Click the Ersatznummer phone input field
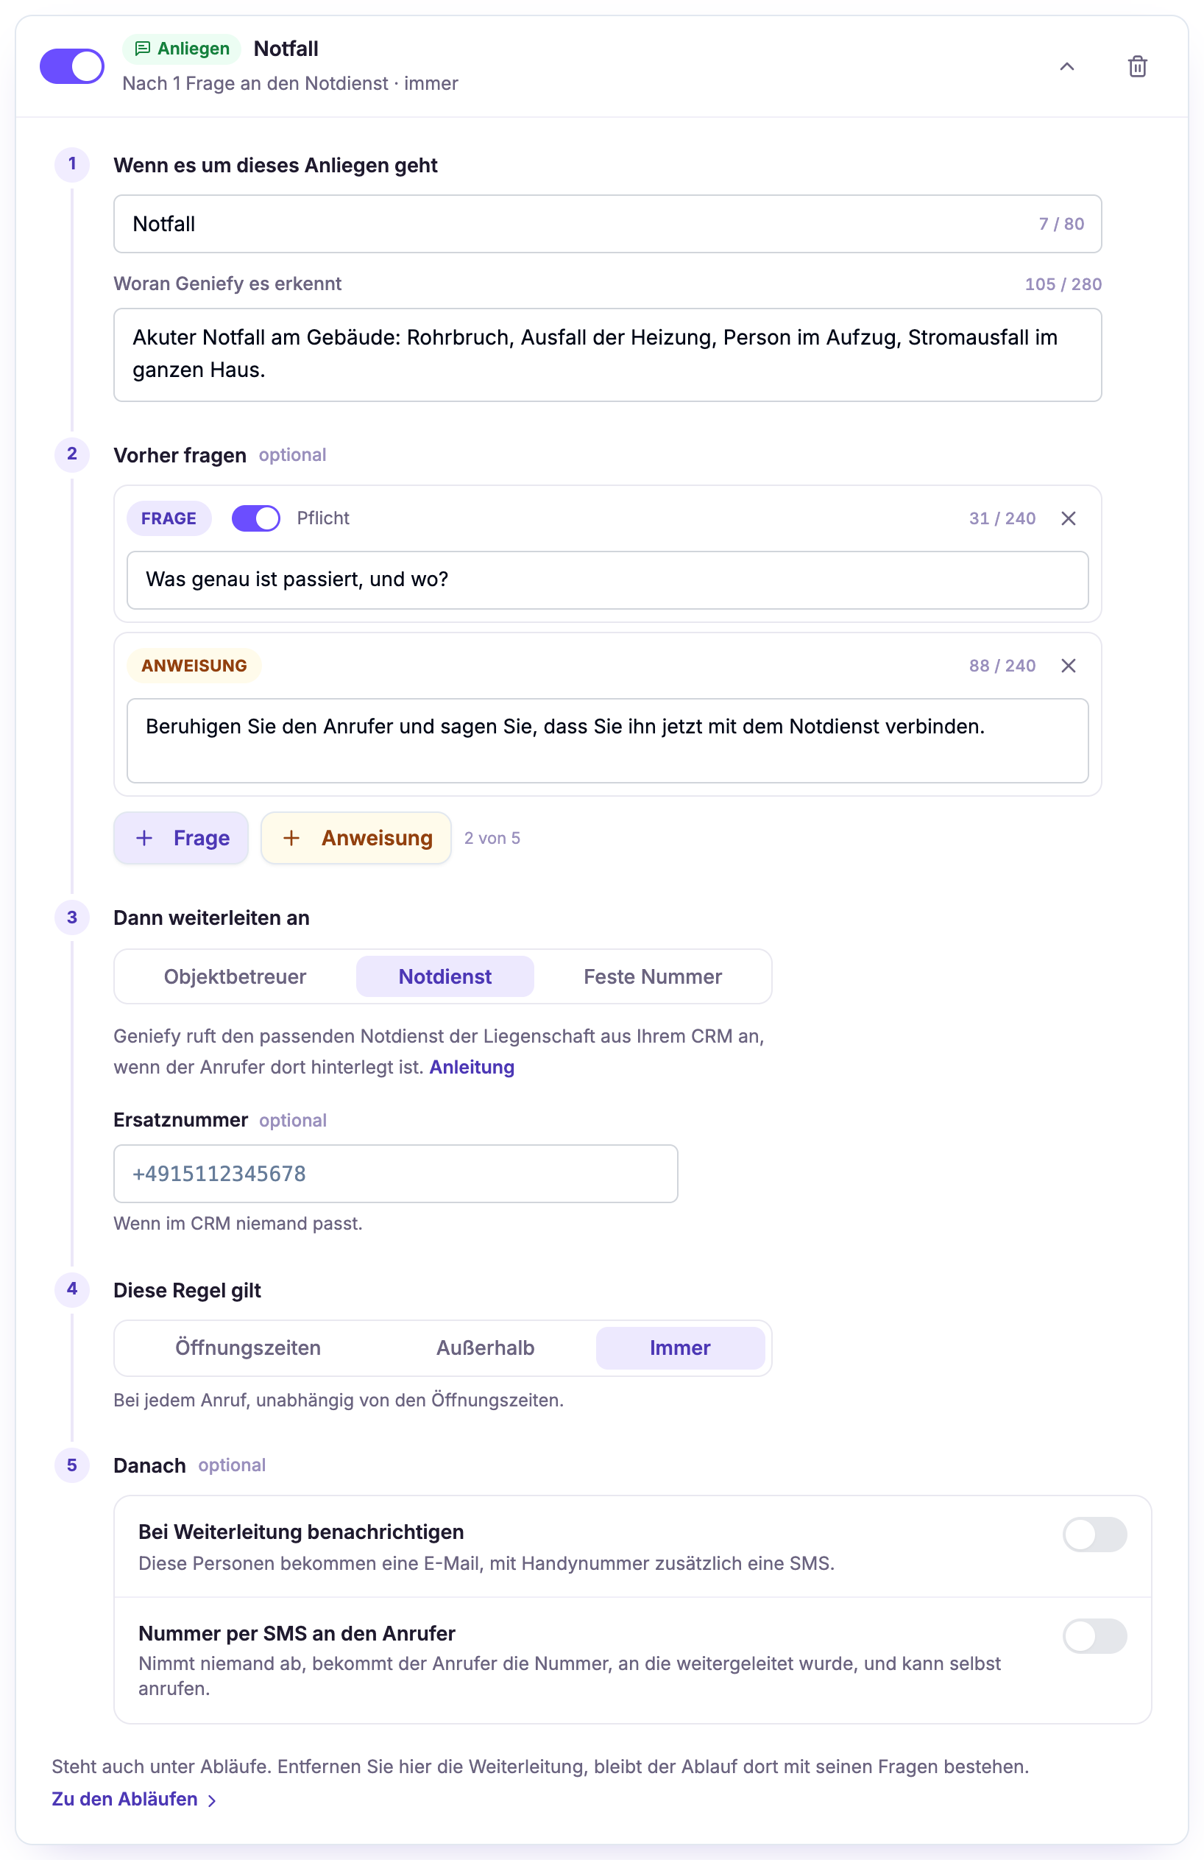Screen dimensions: 1204x1860 click(x=396, y=1173)
